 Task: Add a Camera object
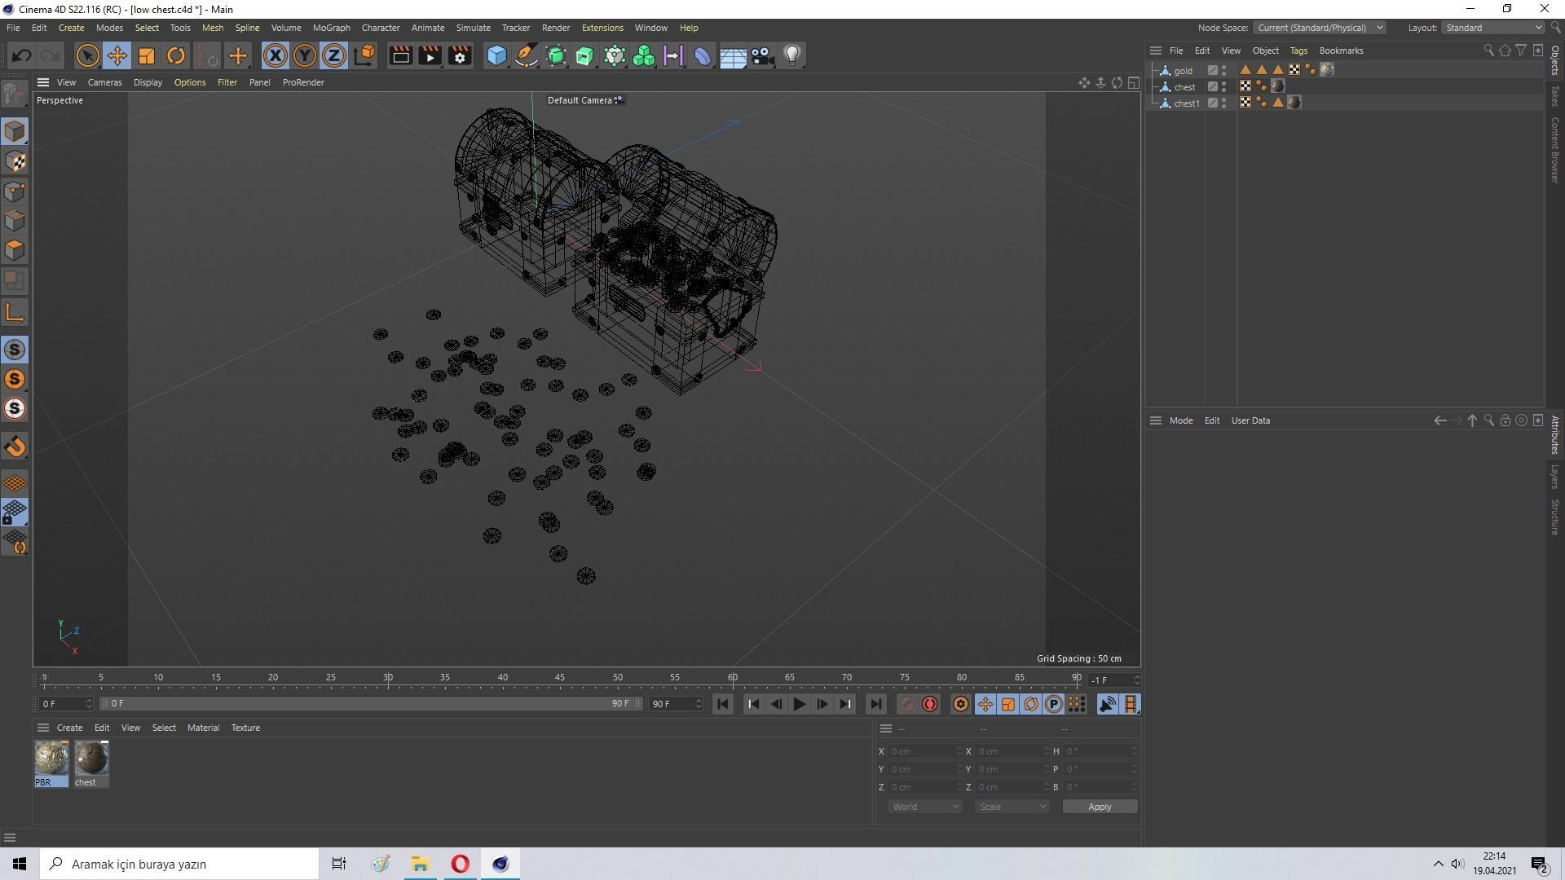[762, 55]
